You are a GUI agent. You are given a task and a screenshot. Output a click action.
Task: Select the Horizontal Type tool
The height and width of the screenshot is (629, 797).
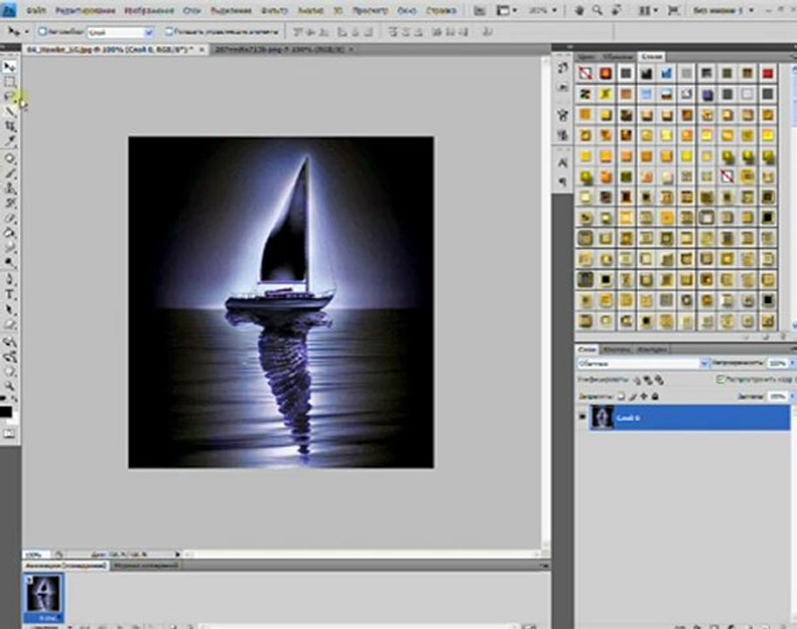click(x=10, y=294)
